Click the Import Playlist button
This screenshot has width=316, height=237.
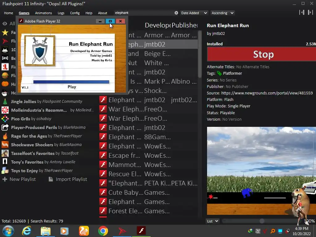coord(68,179)
